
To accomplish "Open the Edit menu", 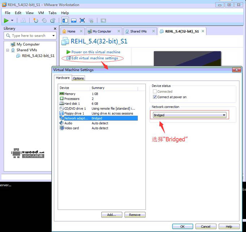I will coord(18,13).
